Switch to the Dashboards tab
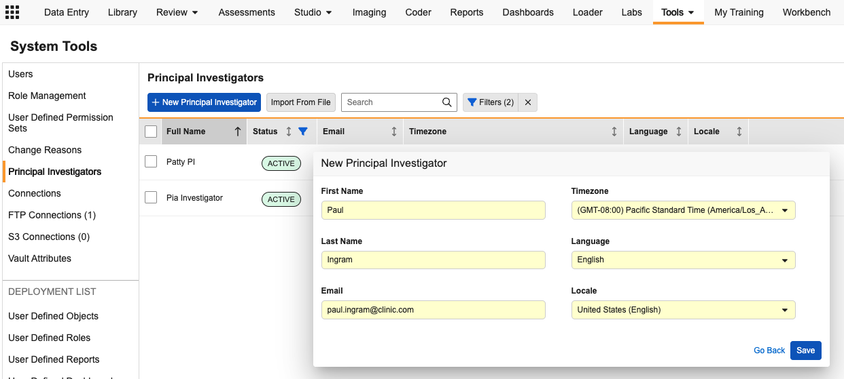The width and height of the screenshot is (844, 379). click(x=528, y=12)
